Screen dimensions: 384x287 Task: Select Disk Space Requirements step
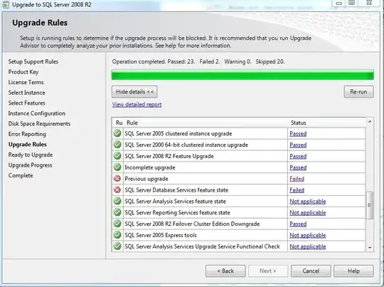[39, 124]
